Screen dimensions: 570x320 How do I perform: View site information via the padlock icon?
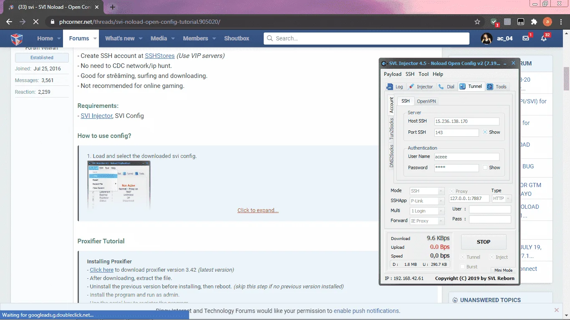52,22
